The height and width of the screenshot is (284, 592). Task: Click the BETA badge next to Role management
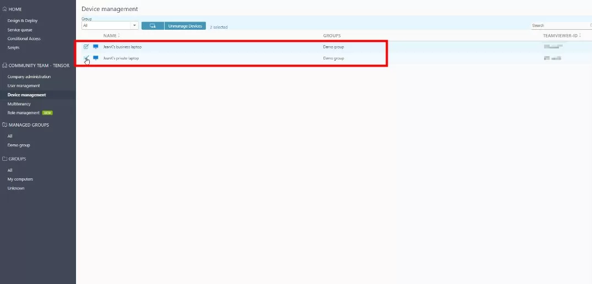click(47, 113)
